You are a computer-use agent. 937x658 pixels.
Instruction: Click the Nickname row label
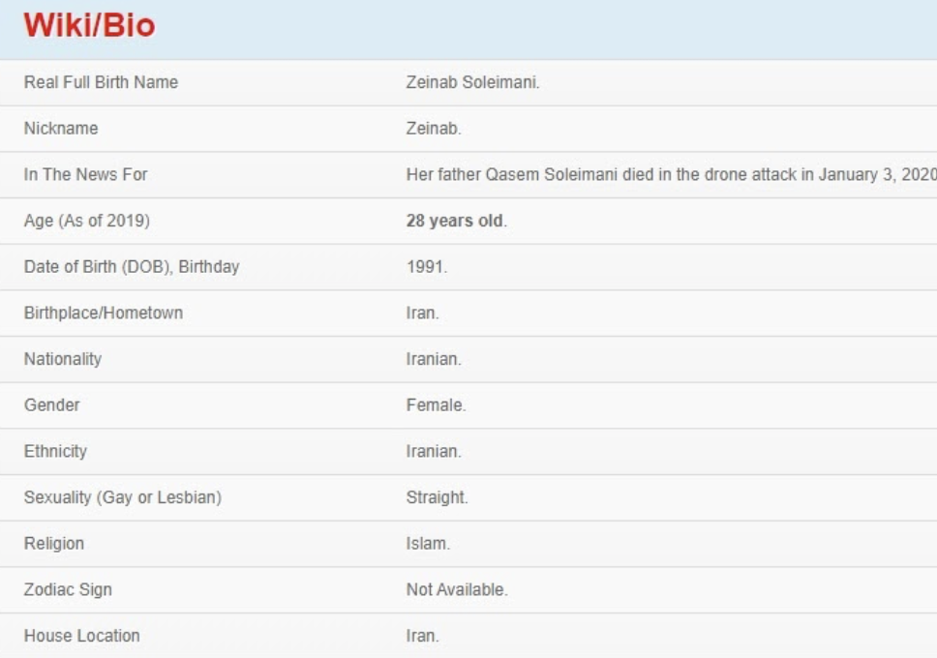pos(61,129)
